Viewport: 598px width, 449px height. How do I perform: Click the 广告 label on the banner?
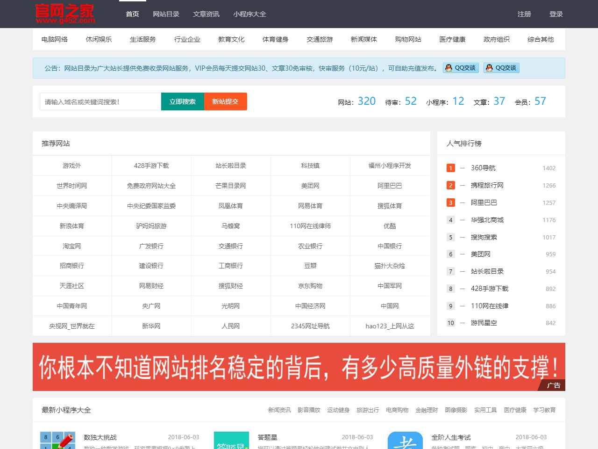554,385
